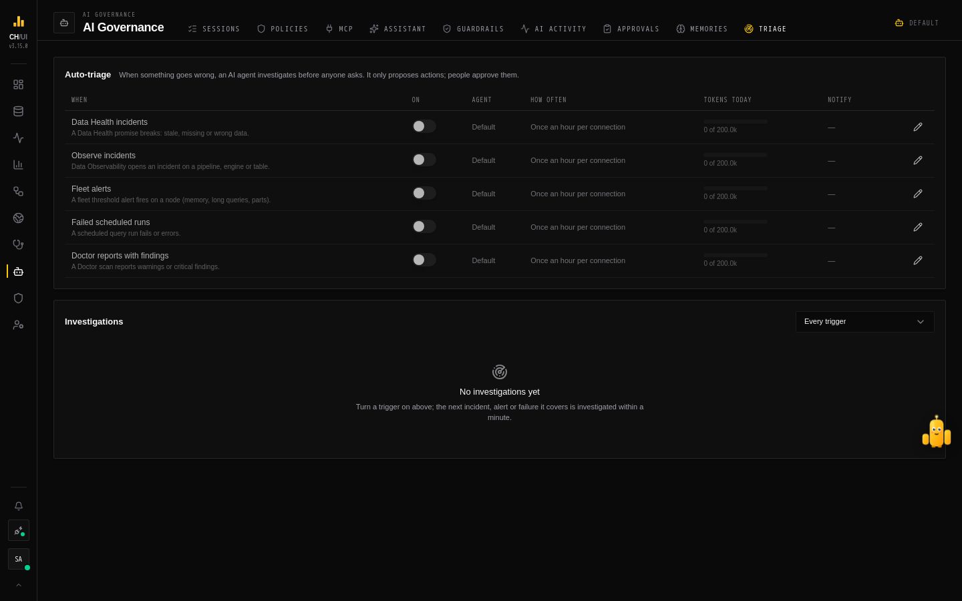The width and height of the screenshot is (962, 601).
Task: Open the notifications bell icon
Action: click(19, 506)
